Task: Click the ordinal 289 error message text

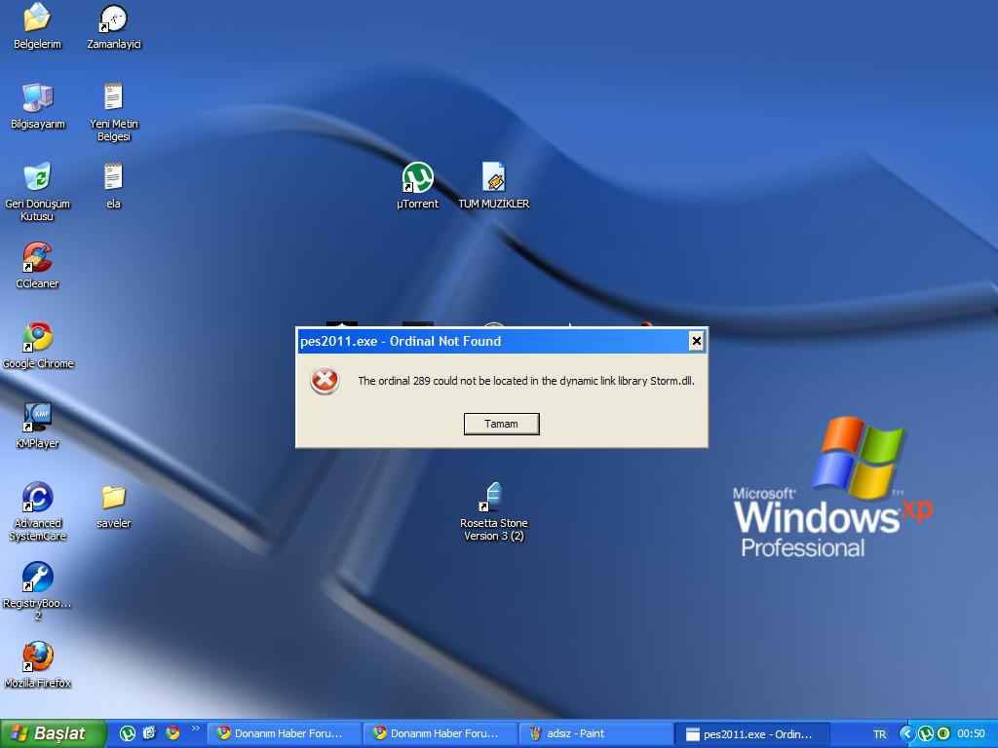Action: 525,381
